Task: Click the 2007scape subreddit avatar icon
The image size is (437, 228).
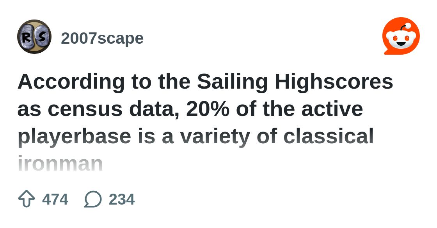Action: (34, 37)
